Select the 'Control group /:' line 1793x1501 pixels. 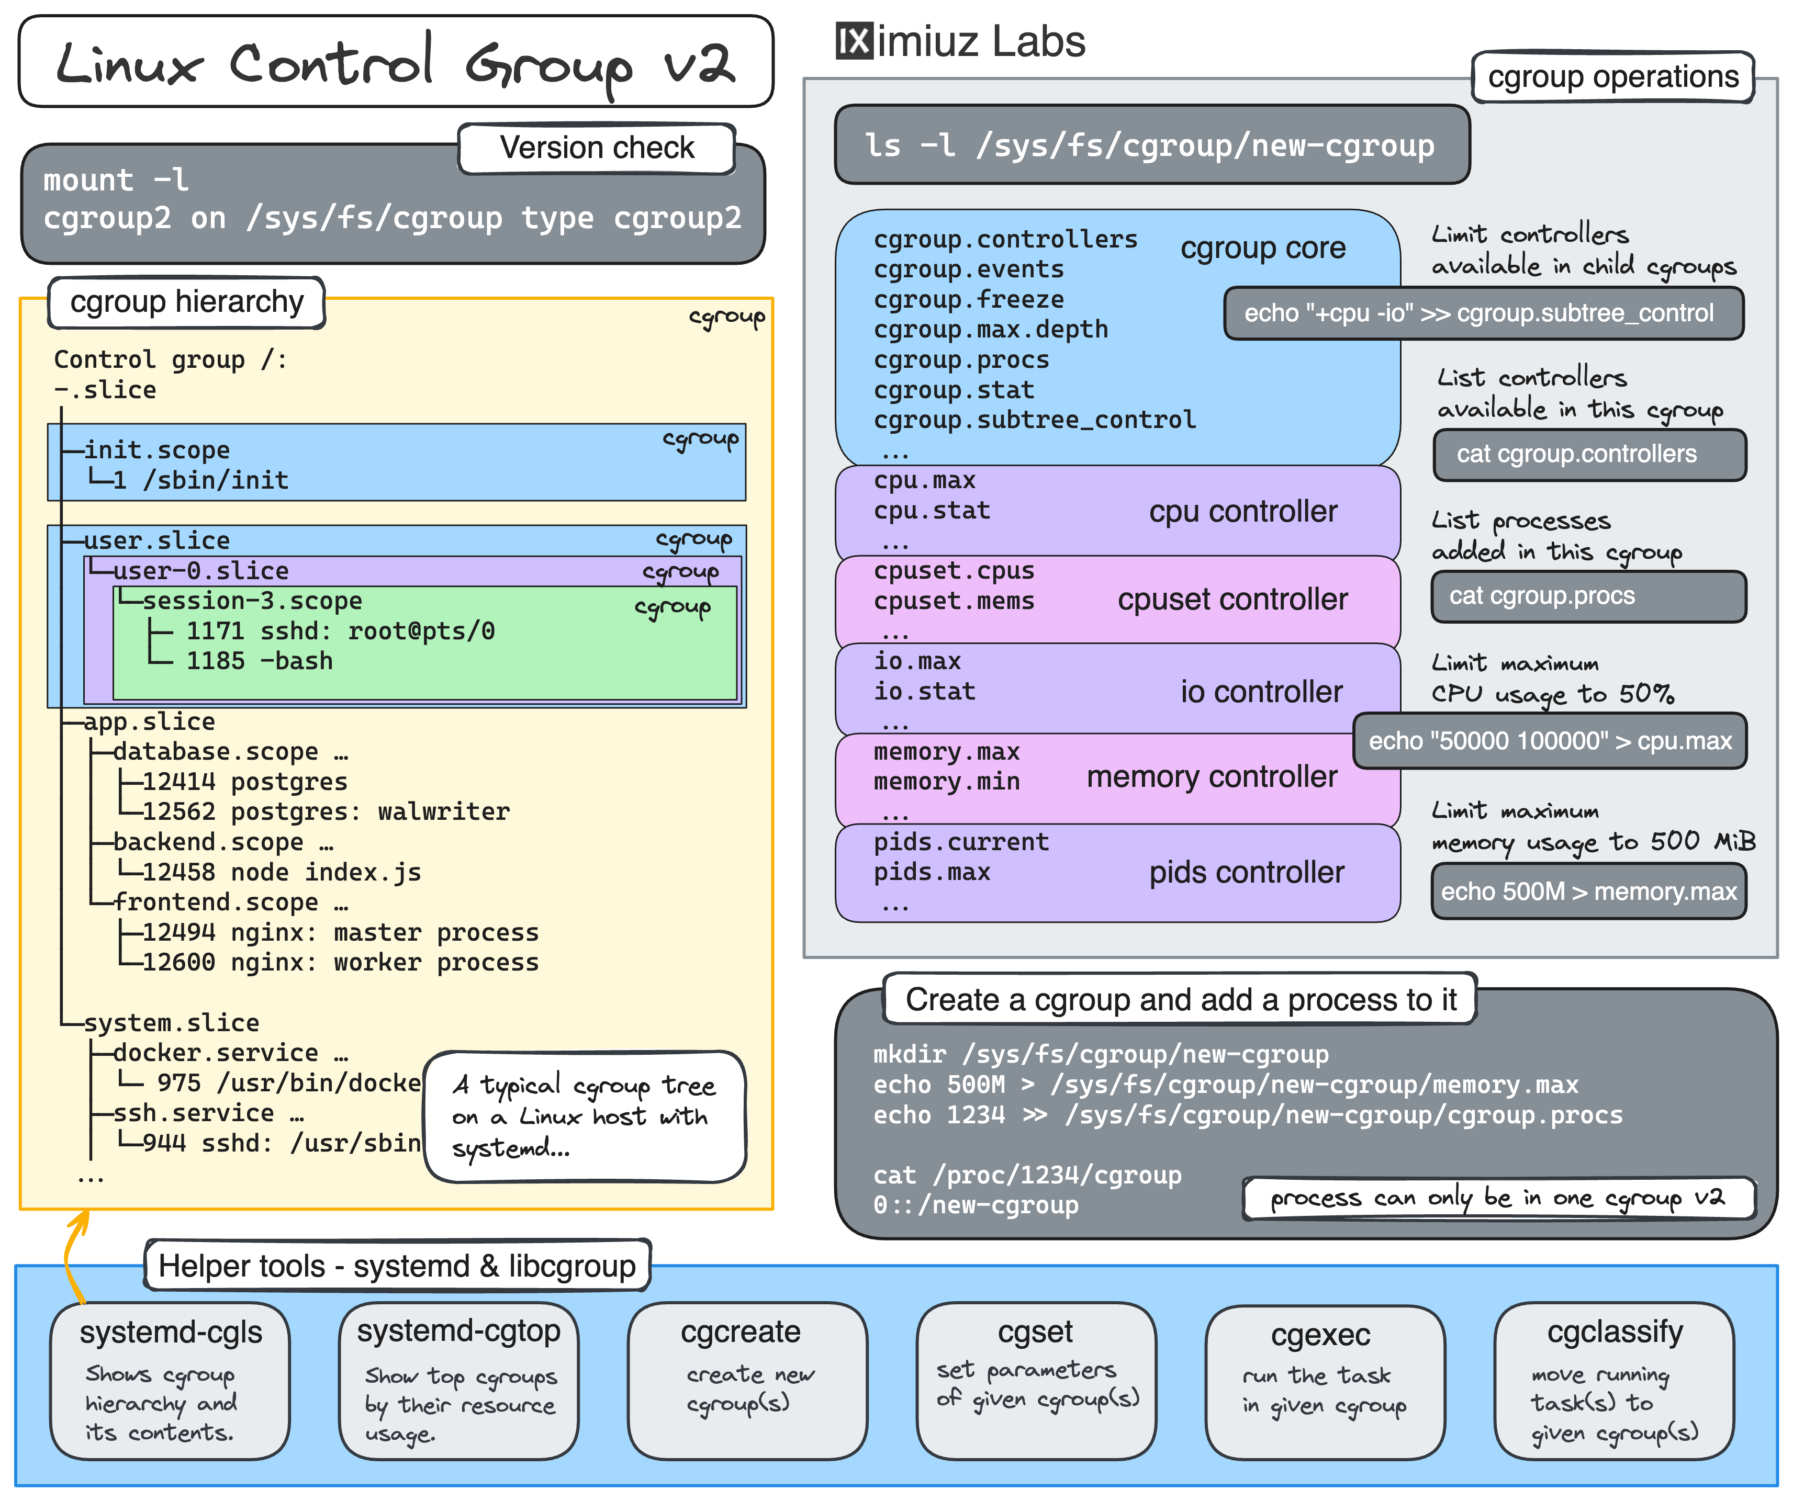[x=170, y=359]
